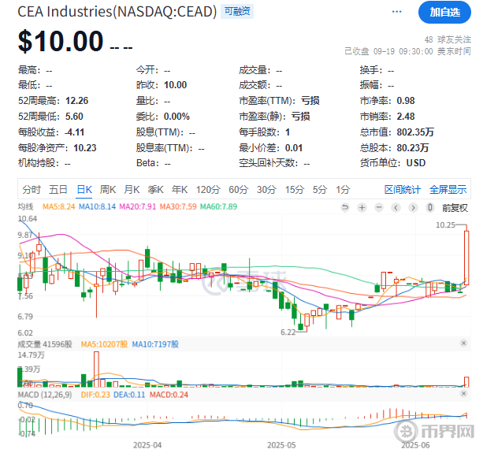Toggle the MA60 moving average line

coord(222,207)
